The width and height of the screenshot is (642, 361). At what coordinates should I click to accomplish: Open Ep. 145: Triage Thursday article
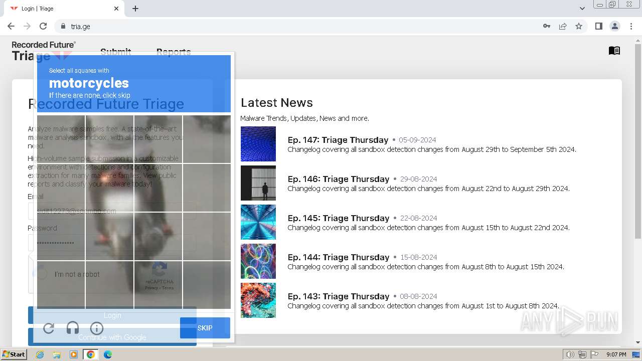point(339,218)
